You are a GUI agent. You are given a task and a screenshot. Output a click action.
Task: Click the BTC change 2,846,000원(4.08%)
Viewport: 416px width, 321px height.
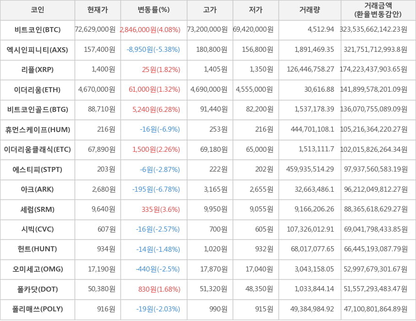click(x=150, y=30)
